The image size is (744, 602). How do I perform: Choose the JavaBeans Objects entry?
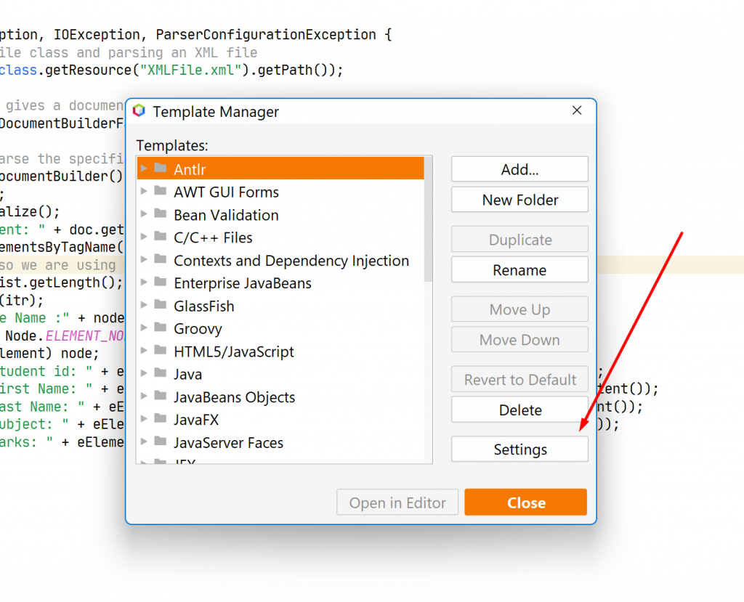(234, 397)
